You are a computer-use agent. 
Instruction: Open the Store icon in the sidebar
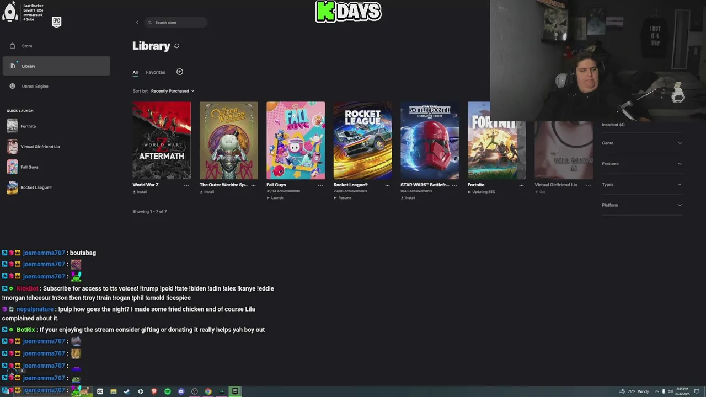12,46
